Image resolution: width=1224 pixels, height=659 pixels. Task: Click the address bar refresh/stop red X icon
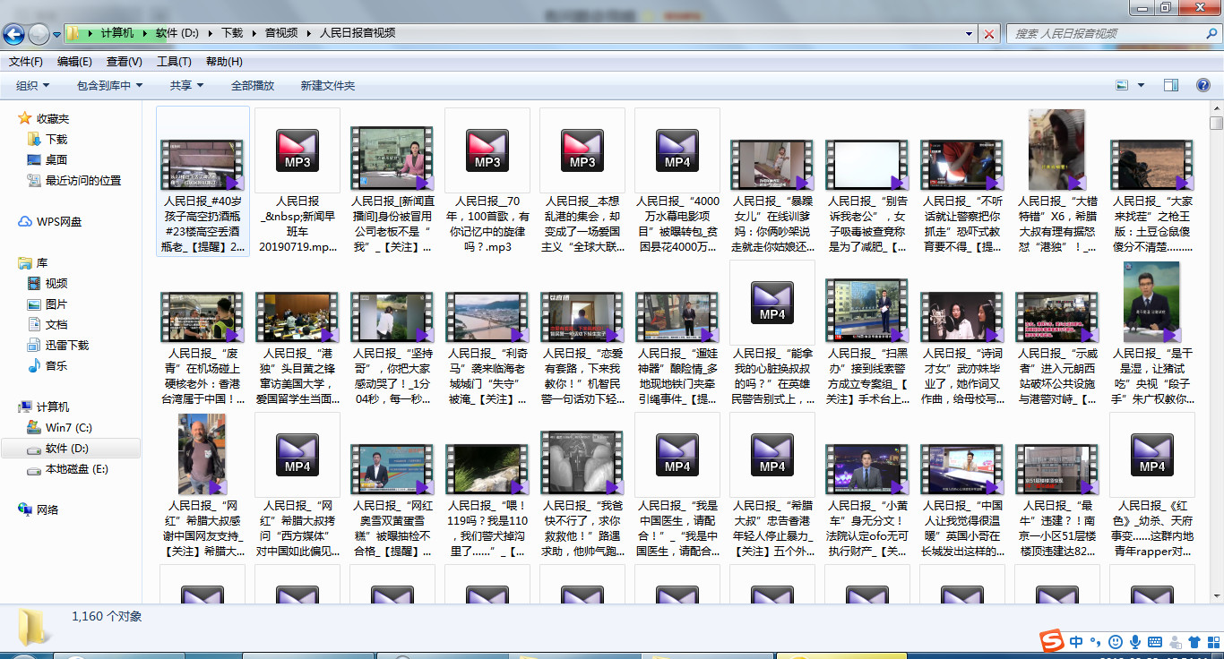point(989,34)
